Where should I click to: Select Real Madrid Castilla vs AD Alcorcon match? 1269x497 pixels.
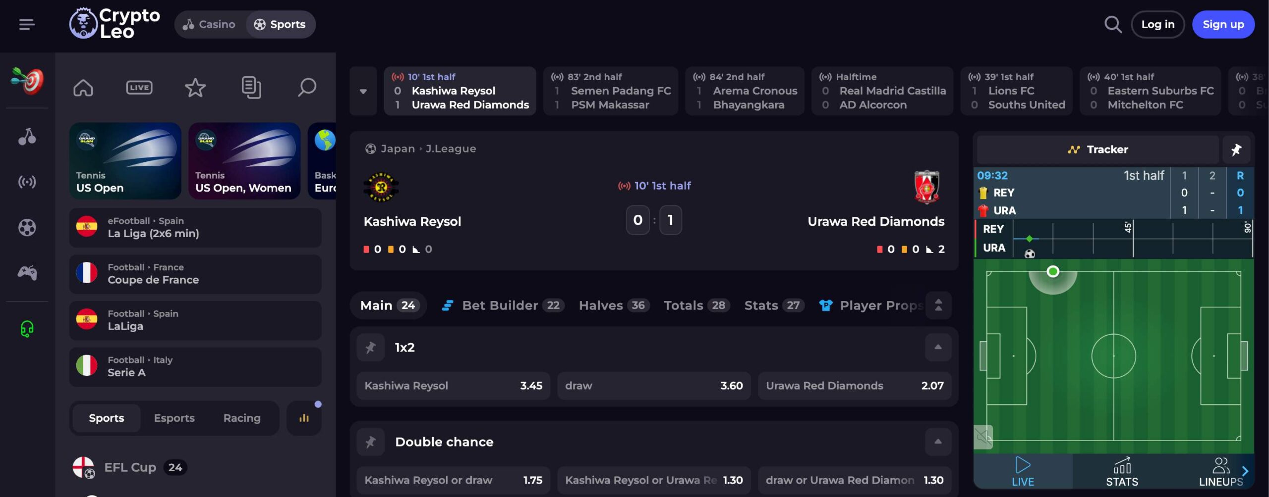point(882,91)
